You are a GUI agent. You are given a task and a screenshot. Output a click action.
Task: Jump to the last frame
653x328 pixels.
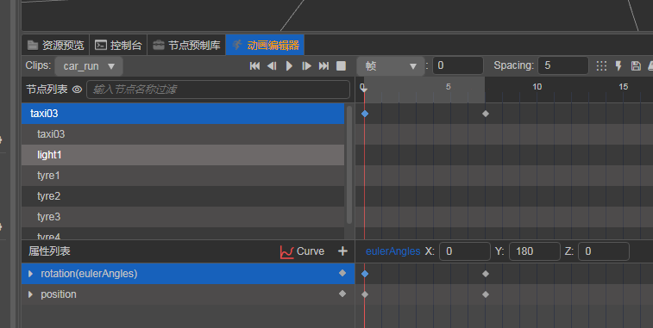click(323, 66)
